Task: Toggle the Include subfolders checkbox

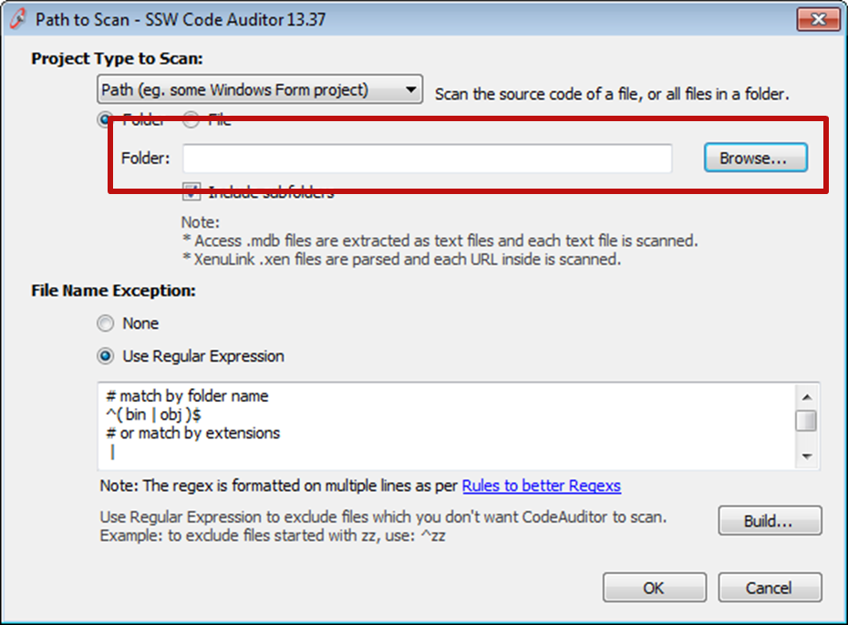Action: coord(191,192)
